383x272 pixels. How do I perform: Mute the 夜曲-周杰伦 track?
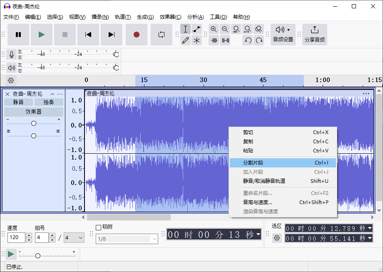click(x=18, y=102)
